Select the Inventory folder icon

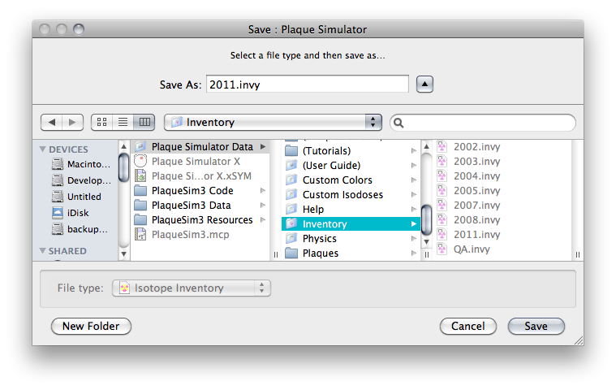pyautogui.click(x=291, y=223)
